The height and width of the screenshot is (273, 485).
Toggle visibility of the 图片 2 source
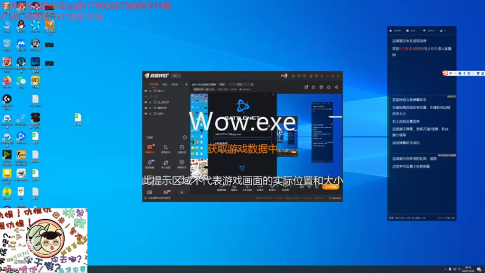coord(145,90)
